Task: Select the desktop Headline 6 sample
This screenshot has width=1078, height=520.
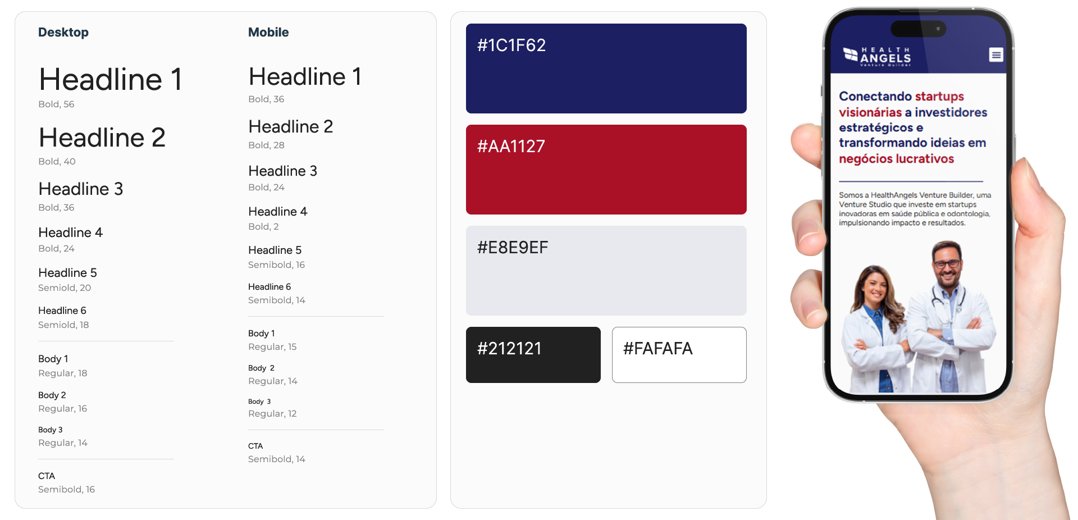Action: [x=62, y=311]
